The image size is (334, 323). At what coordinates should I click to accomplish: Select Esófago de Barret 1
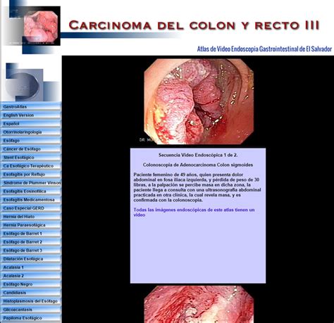(31, 233)
